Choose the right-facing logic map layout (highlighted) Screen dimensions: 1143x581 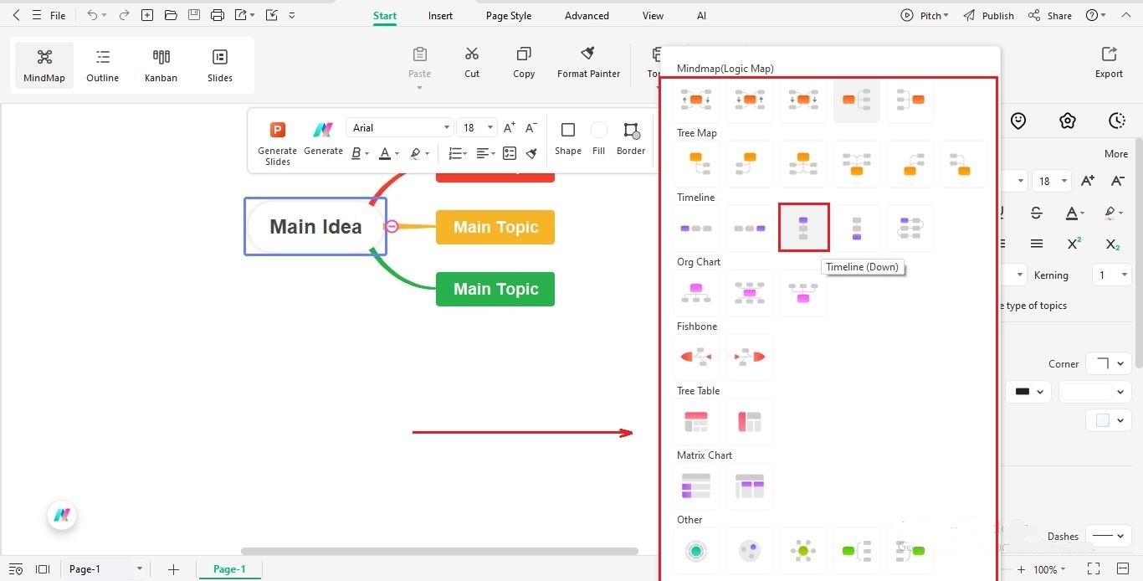[x=857, y=100]
